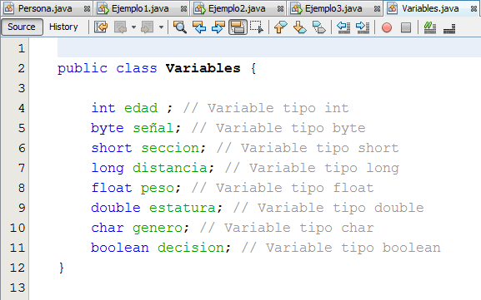Image resolution: width=481 pixels, height=300 pixels.
Task: Open the Back navigation dropdown arrow
Action: (133, 27)
